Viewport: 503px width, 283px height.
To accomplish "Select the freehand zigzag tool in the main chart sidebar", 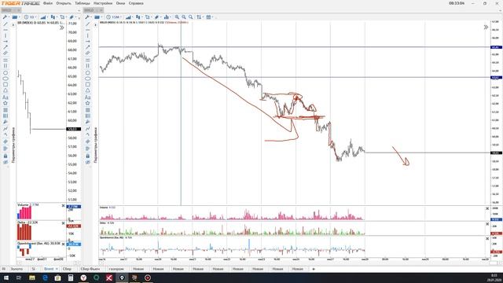I will coord(87,129).
